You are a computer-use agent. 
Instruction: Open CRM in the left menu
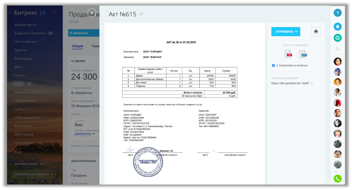click(18, 83)
